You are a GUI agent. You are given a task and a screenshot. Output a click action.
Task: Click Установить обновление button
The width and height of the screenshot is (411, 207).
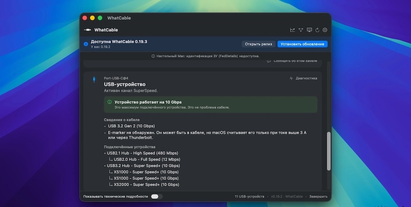[x=302, y=44]
